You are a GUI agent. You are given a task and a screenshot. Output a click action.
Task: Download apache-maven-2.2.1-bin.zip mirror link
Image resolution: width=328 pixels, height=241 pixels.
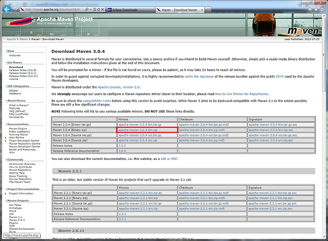pyautogui.click(x=138, y=198)
